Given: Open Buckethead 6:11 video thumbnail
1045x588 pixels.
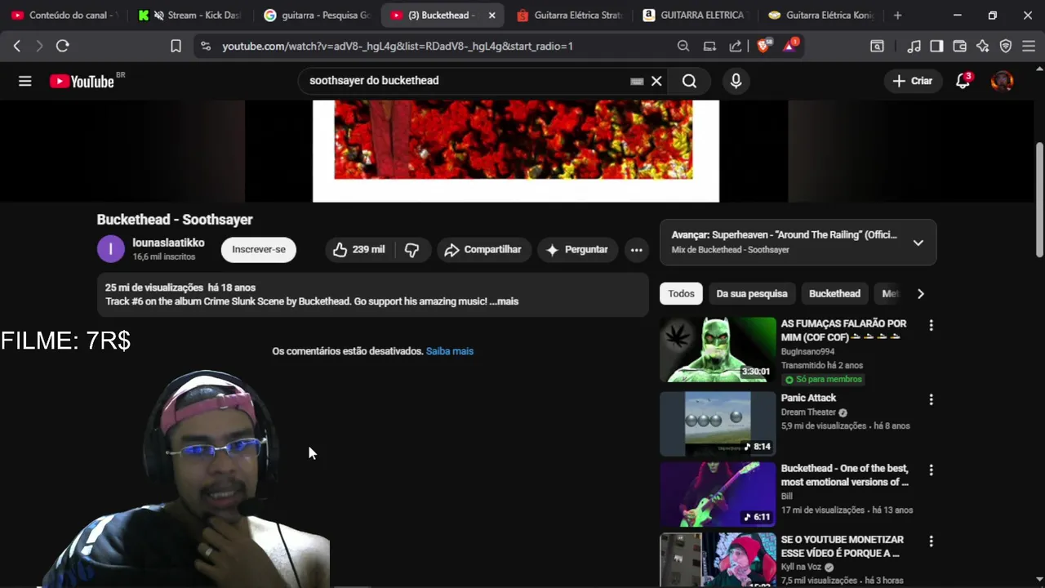Looking at the screenshot, I should pos(718,494).
